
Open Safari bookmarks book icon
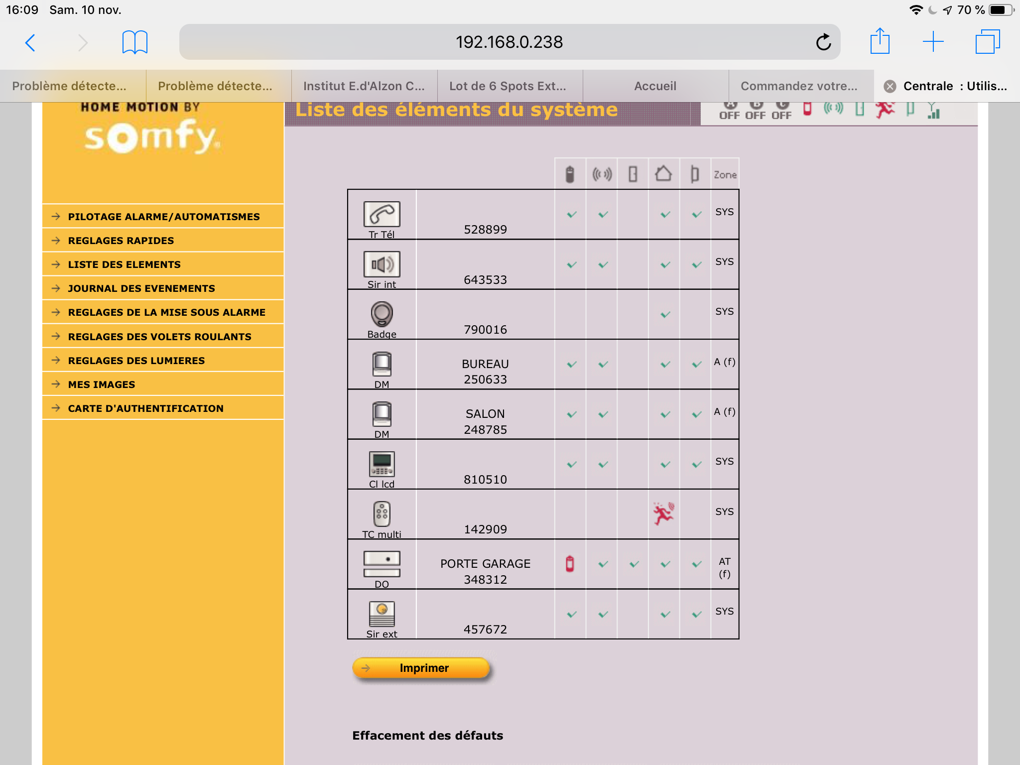point(134,42)
